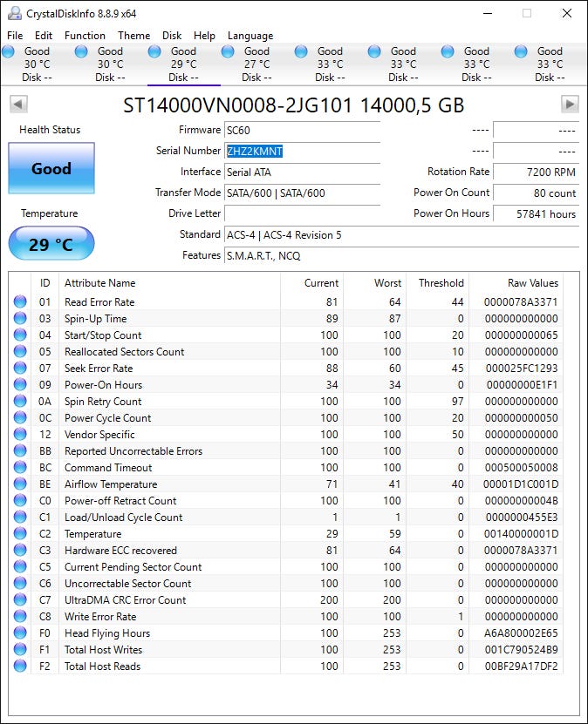Click the 29 °C temperature button

(x=51, y=244)
